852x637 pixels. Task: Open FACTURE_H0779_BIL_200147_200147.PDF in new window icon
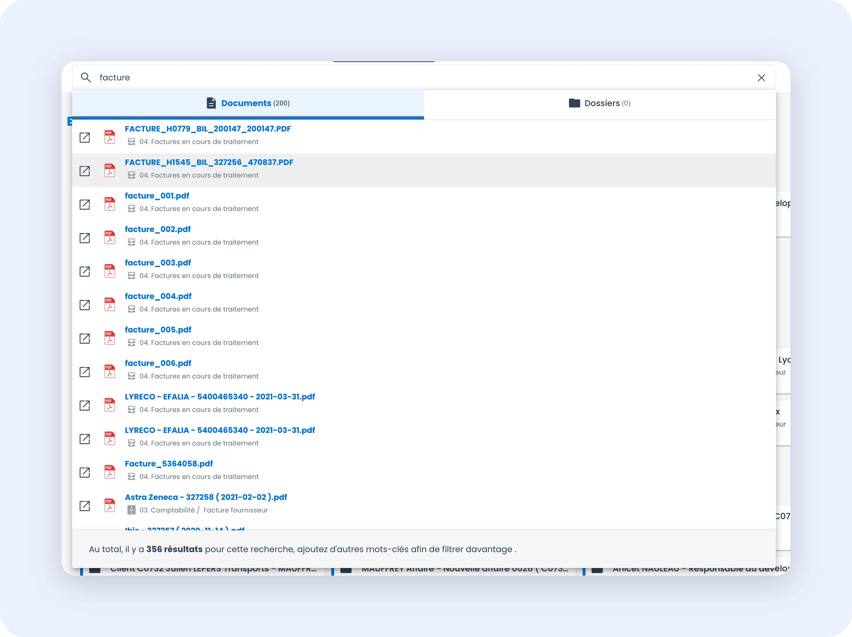click(x=85, y=137)
